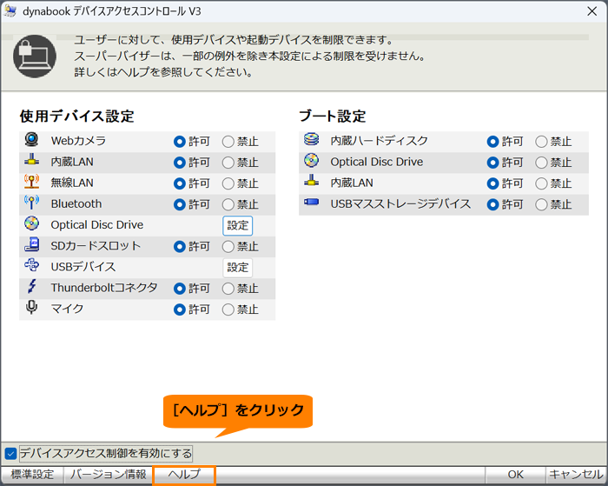Screen dimensions: 608x486
Task: Click the SDカードスロット label
Action: (x=96, y=246)
